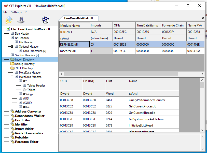Click the Section Headers [x] page icon

[x=12, y=55]
